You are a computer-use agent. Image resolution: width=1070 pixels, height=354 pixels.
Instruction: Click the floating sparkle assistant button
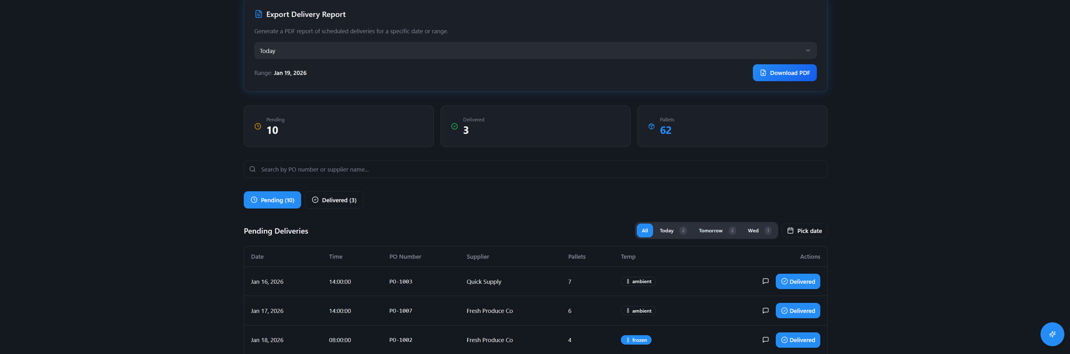click(1052, 334)
